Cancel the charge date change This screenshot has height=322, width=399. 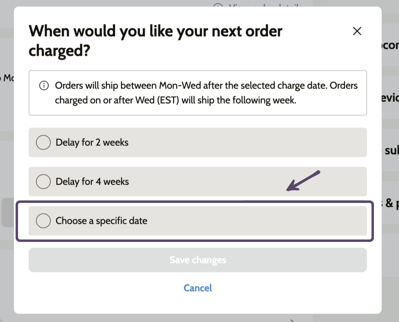tap(198, 288)
